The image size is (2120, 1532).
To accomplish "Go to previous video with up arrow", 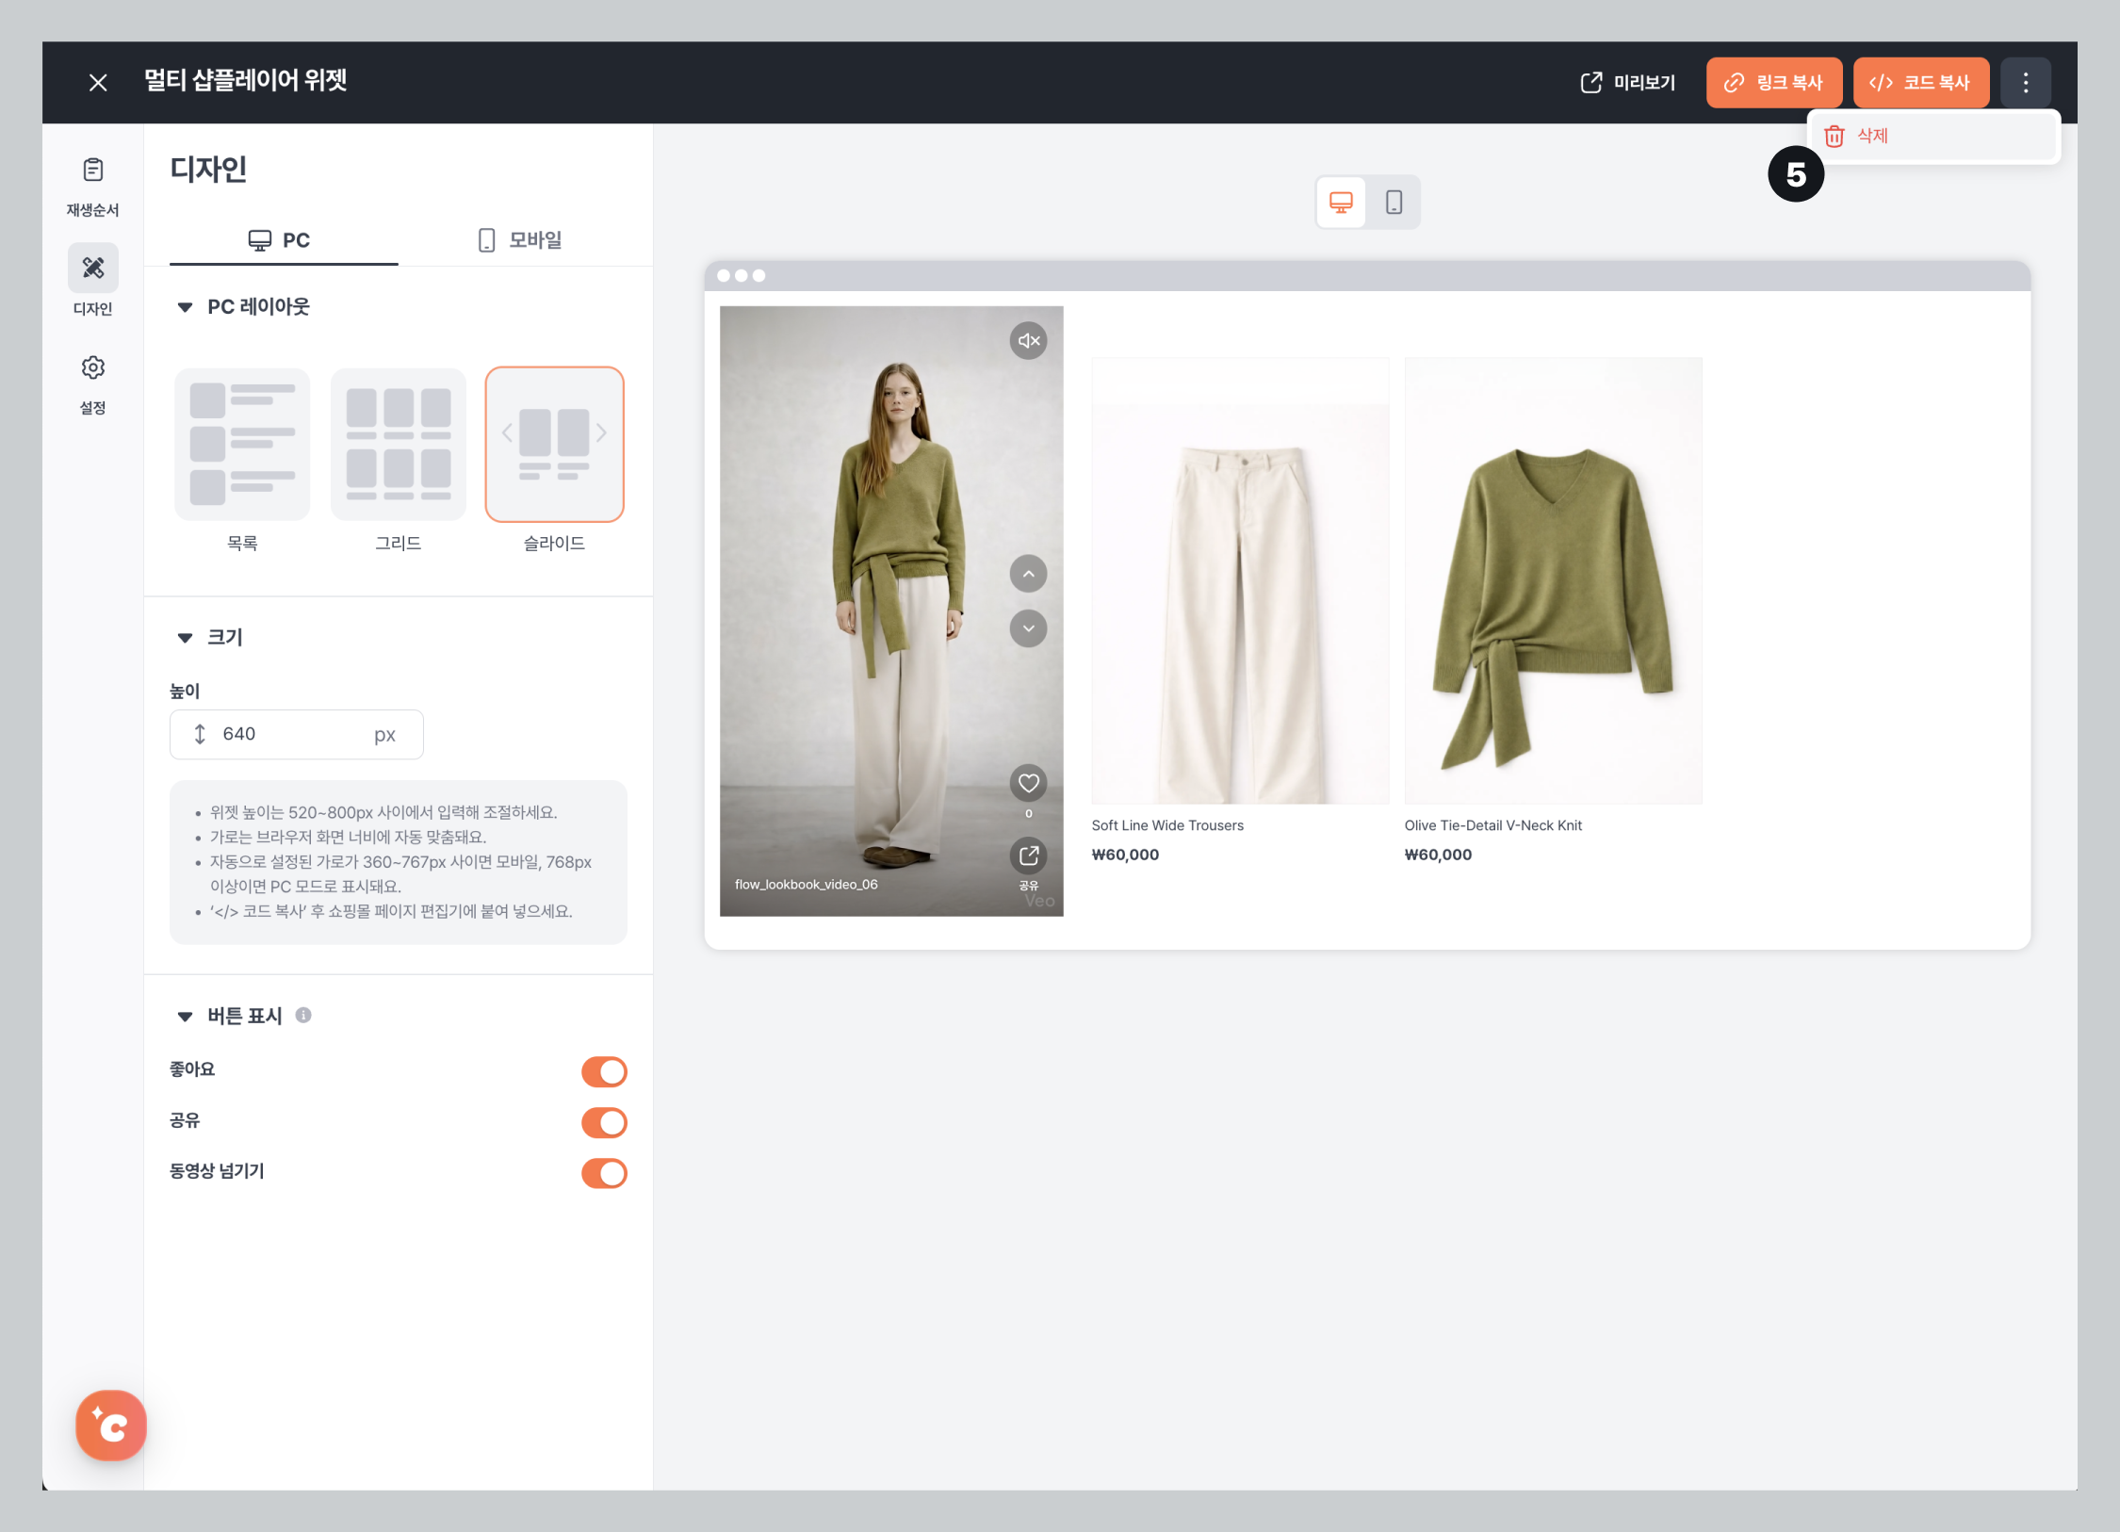I will pyautogui.click(x=1028, y=574).
